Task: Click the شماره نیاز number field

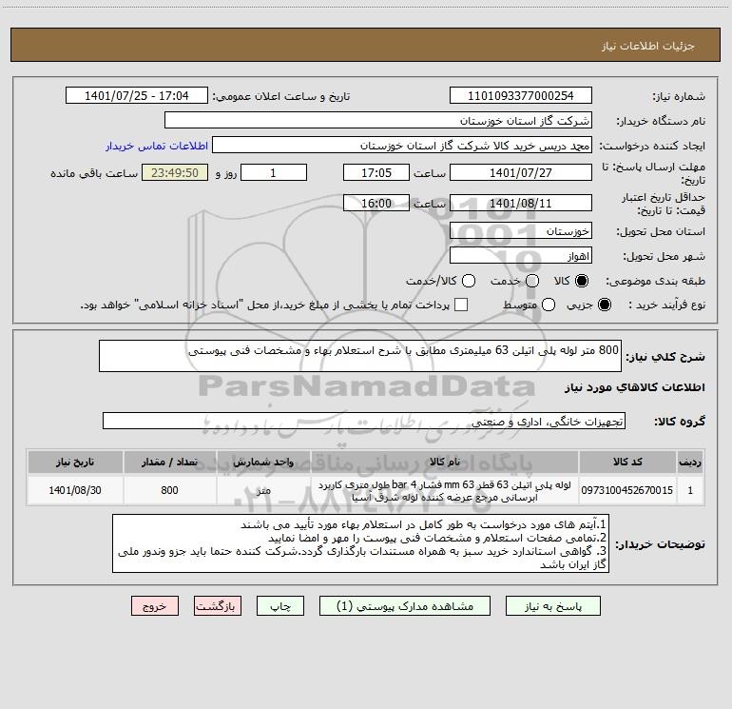Action: pos(521,95)
